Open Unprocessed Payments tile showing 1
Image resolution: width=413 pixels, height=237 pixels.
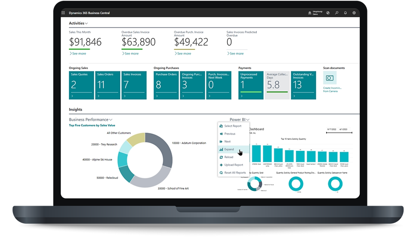coord(251,85)
